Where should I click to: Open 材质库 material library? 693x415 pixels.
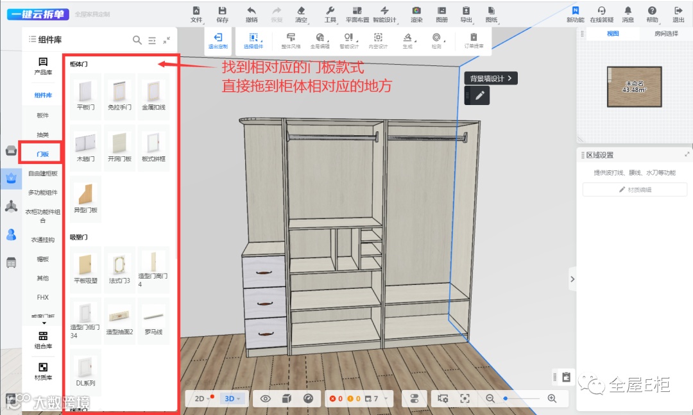[x=43, y=372]
